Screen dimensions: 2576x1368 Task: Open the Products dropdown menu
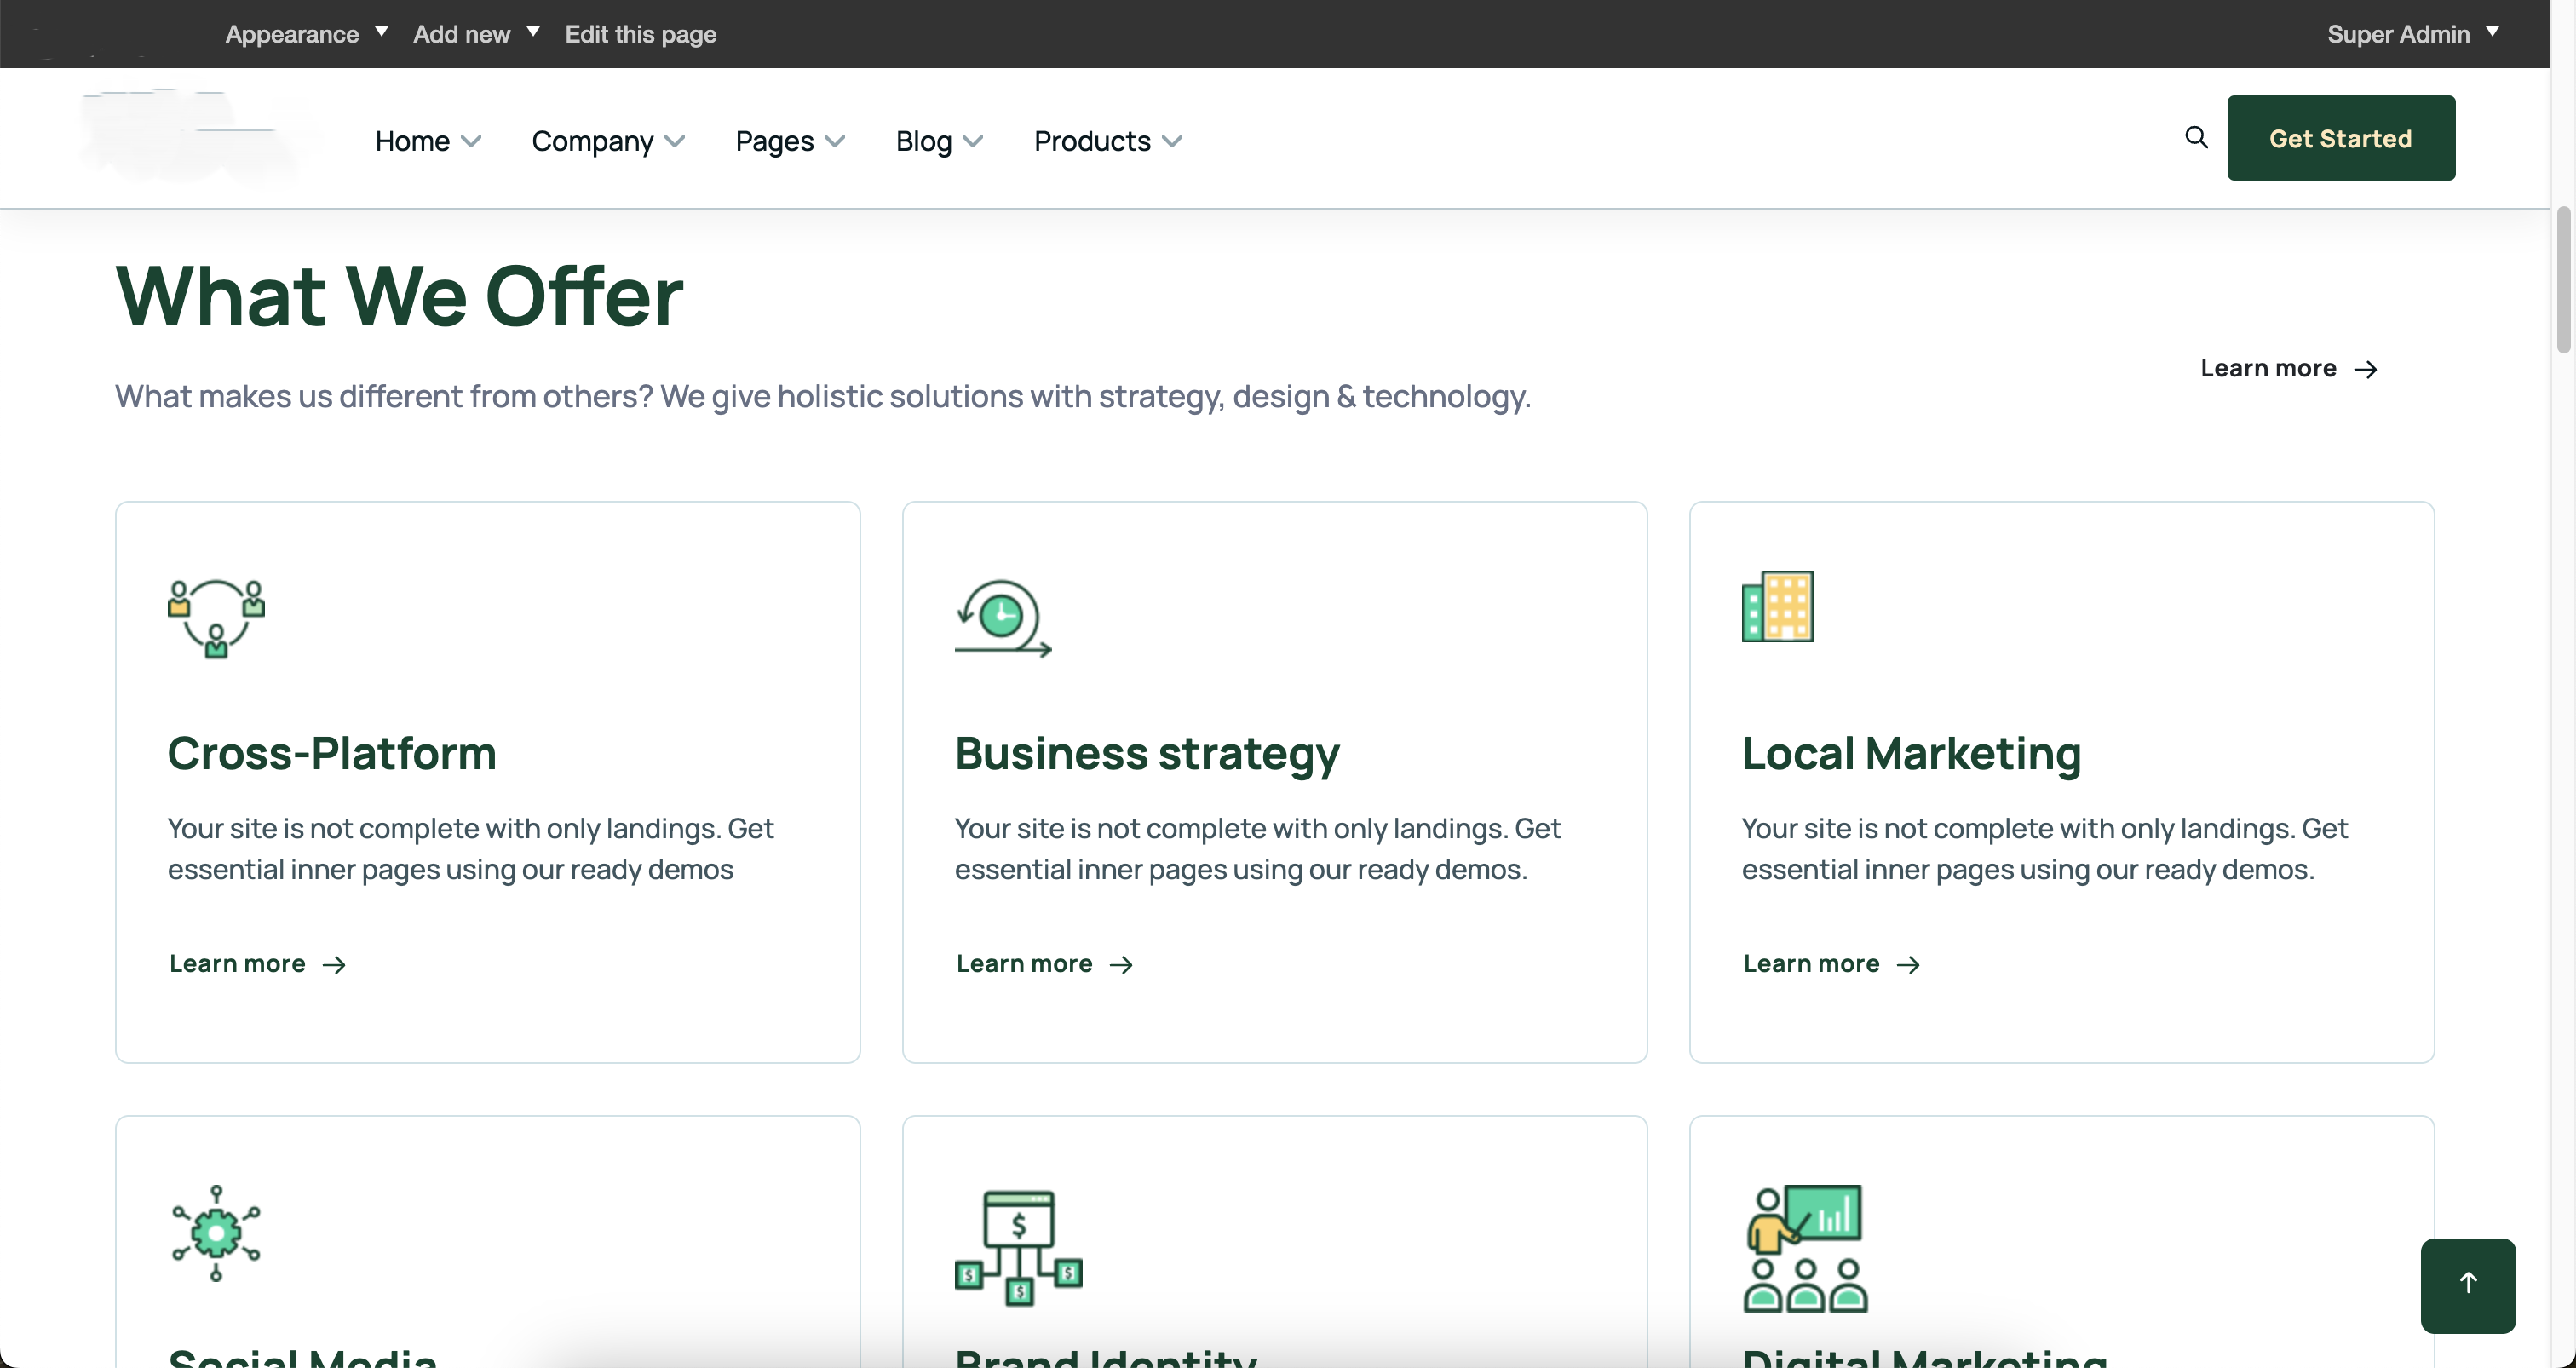click(x=1108, y=141)
